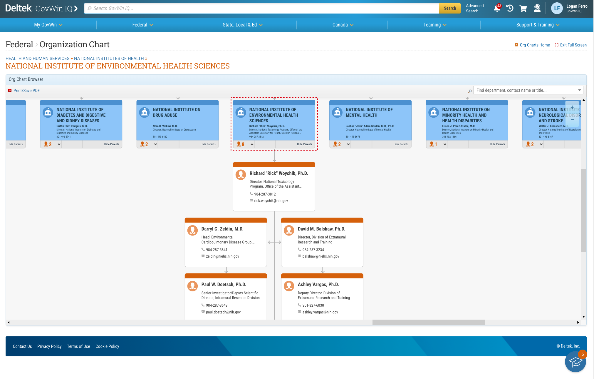This screenshot has height=379, width=594.
Task: Zoom in org chart with plus button
Action: (x=572, y=107)
